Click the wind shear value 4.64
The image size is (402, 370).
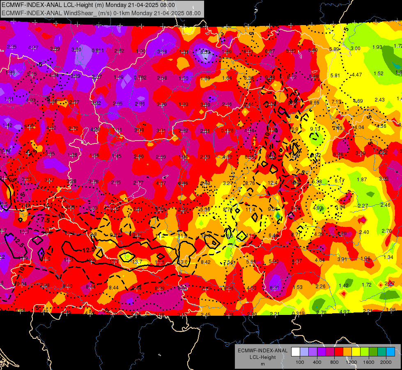point(320,260)
